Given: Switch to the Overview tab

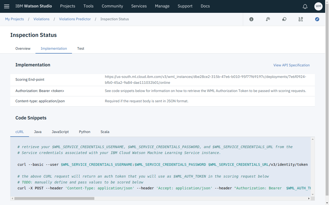Looking at the screenshot, I should pyautogui.click(x=23, y=48).
